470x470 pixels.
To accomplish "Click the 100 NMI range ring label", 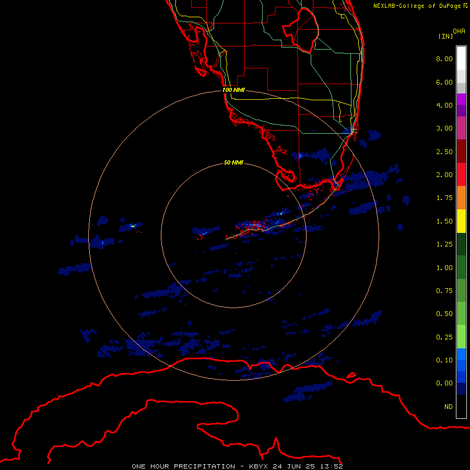I will pos(233,90).
